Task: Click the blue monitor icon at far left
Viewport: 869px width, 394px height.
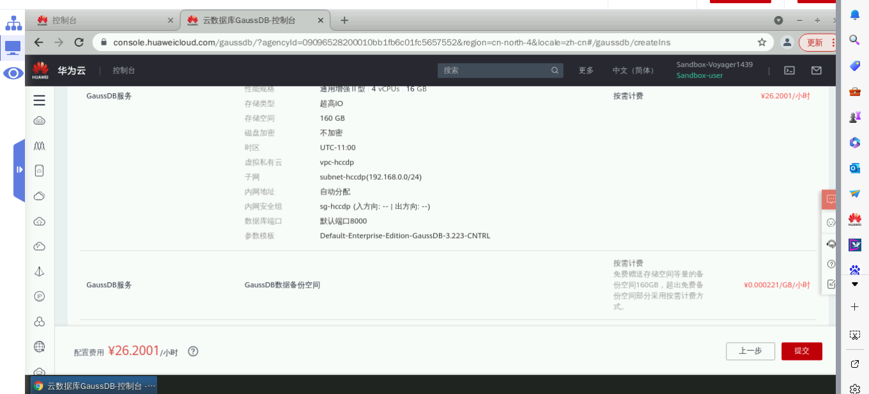Action: [13, 47]
